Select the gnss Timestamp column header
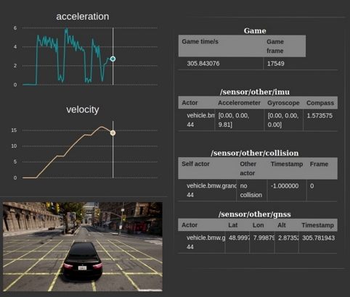Screen dimensions: 350x297 [x=317, y=225]
